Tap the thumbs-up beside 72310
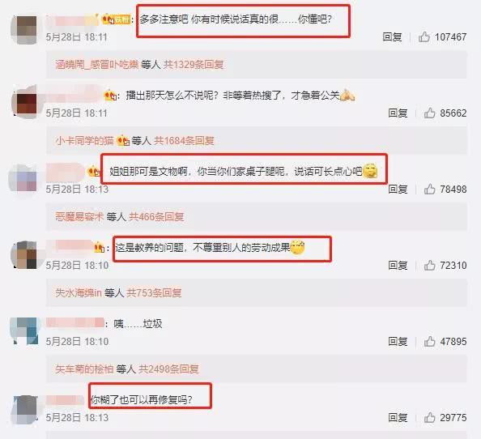This screenshot has width=481, height=439. coord(430,265)
